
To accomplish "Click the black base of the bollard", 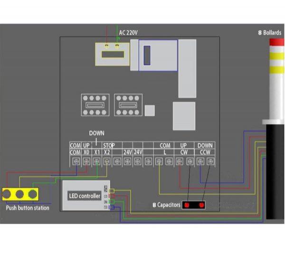I will 275,172.
